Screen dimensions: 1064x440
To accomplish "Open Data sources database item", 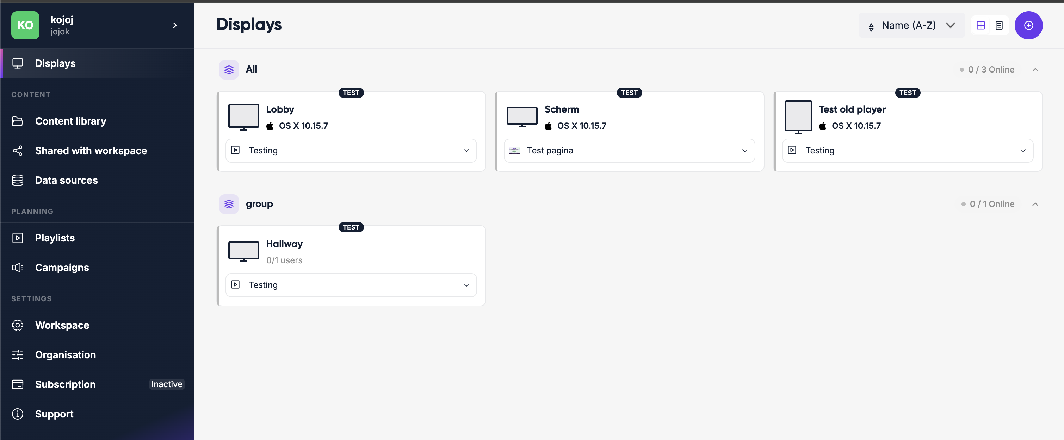I will coord(66,180).
